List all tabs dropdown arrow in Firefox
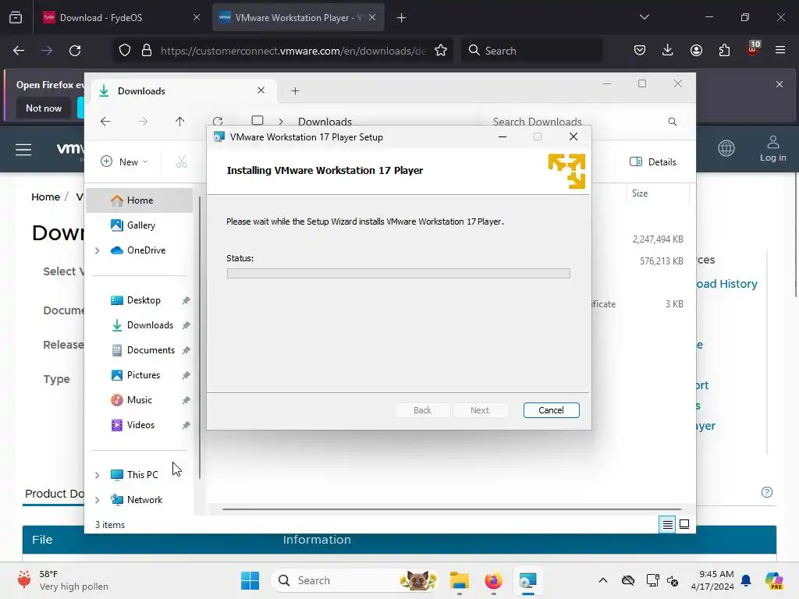The width and height of the screenshot is (799, 599). click(644, 17)
